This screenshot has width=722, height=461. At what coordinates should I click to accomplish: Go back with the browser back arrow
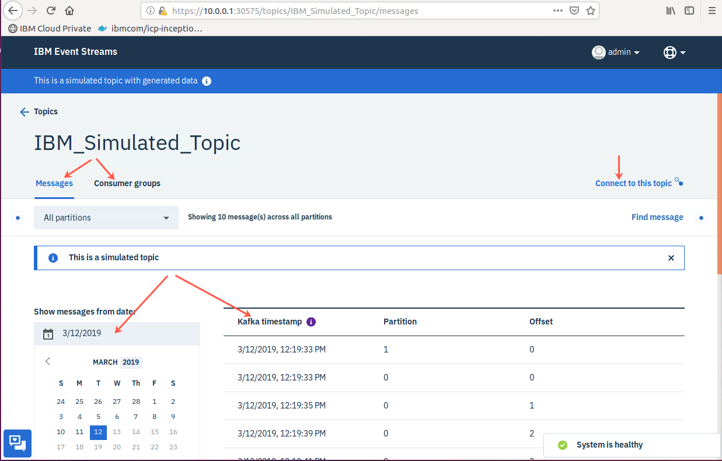13,11
